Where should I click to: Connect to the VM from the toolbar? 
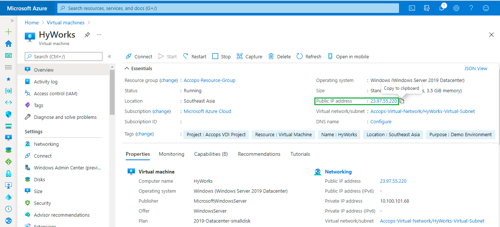(139, 56)
